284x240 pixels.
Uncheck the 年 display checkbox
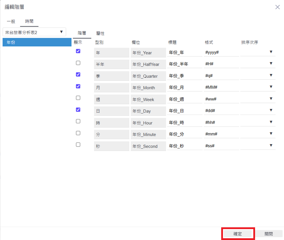pyautogui.click(x=78, y=51)
